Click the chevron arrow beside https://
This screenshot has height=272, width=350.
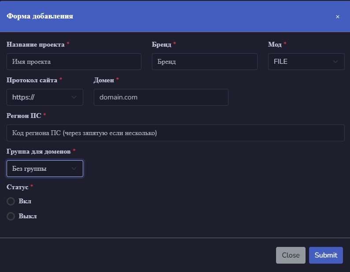[74, 97]
